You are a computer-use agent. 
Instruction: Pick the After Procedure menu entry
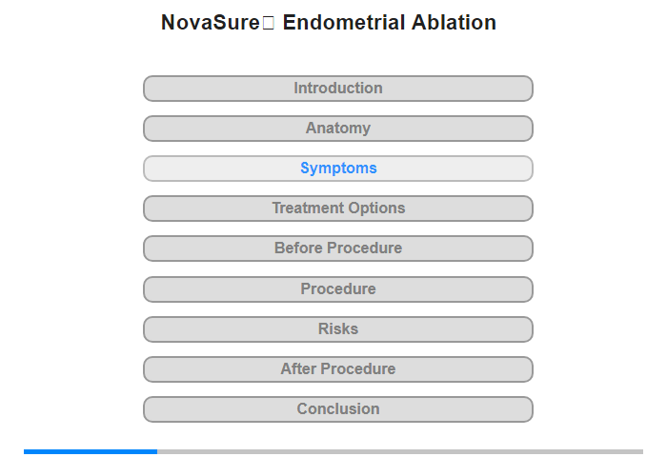(338, 369)
